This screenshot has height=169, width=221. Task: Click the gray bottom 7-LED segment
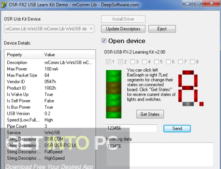coord(188,104)
